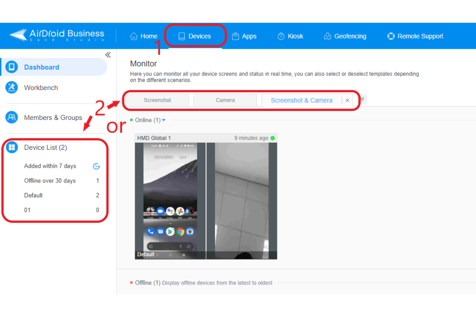Click the Dashboard sidebar icon

[12, 67]
